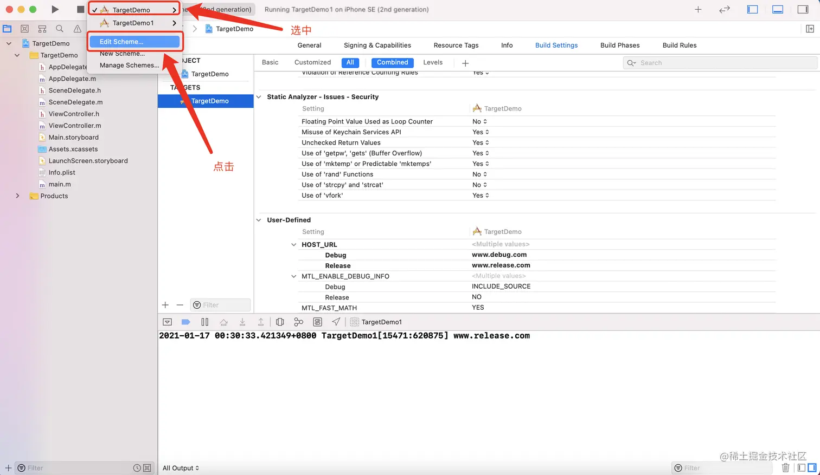Open the Source Control navigator icon
Viewport: 820px width, 475px height.
pos(24,29)
